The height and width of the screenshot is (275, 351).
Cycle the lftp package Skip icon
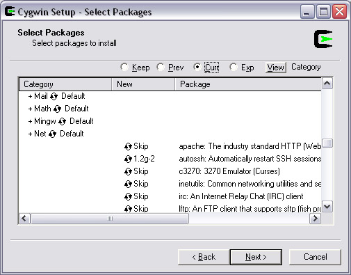[x=128, y=209]
